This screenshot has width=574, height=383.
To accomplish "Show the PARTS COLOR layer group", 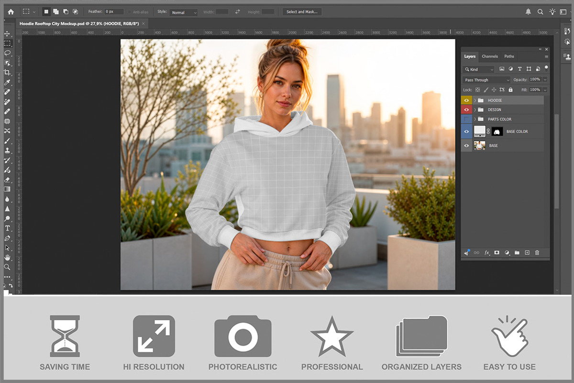I will coord(466,119).
